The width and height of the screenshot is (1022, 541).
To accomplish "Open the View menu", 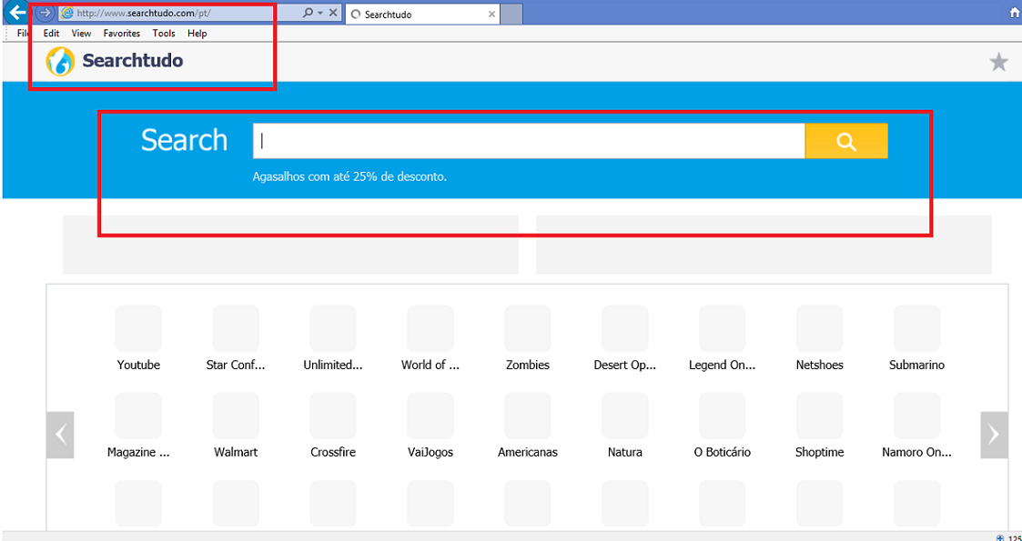I will point(82,34).
